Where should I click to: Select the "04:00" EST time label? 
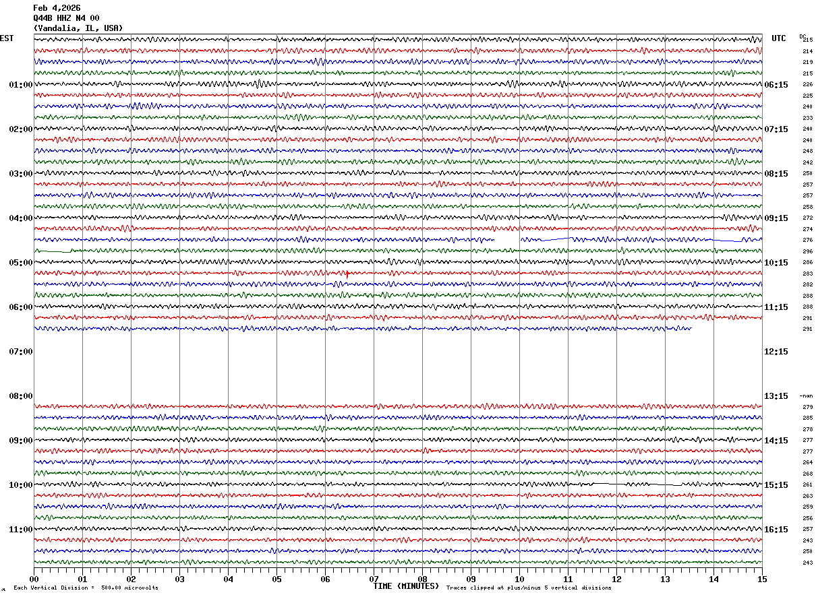pos(21,218)
